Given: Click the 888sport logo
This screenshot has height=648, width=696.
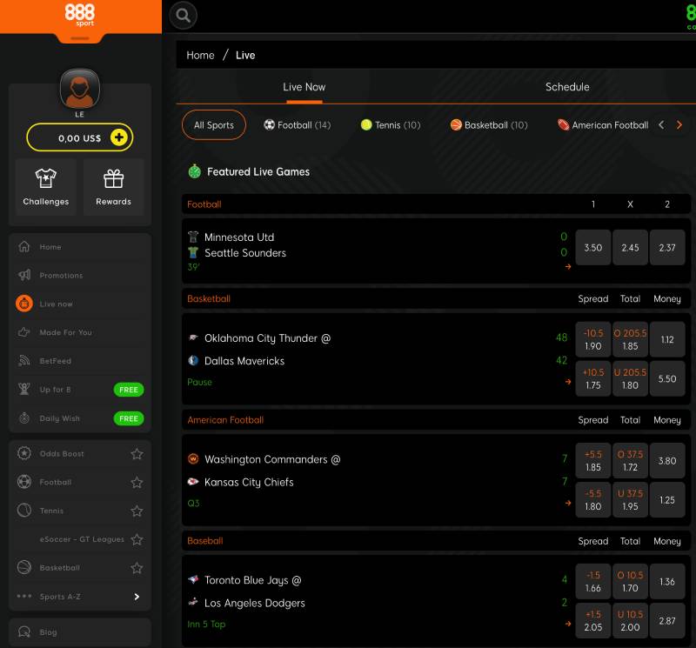Looking at the screenshot, I should (x=80, y=15).
